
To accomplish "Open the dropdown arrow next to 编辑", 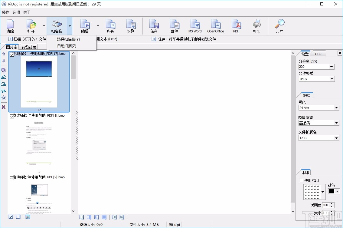I will coord(98,26).
